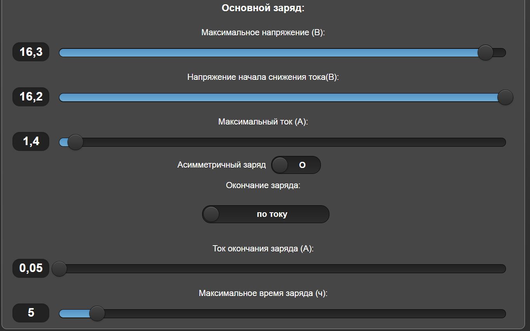Click the charge end current slider handle
The image size is (530, 331).
click(x=59, y=269)
